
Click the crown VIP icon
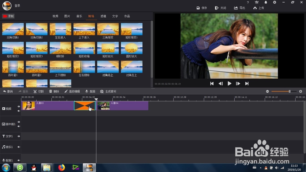point(257,2)
